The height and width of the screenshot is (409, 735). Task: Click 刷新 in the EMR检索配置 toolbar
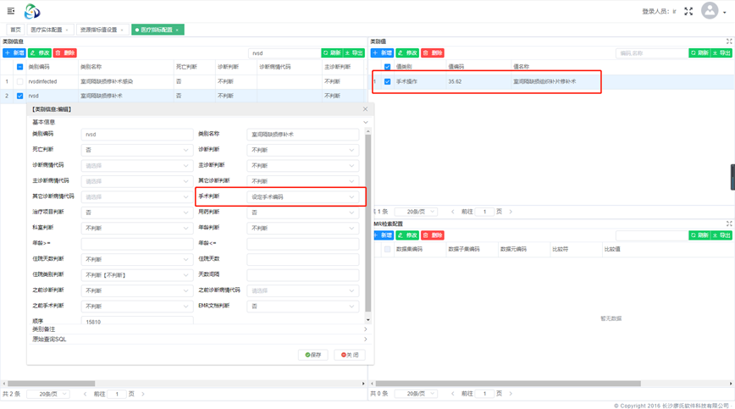(x=699, y=235)
